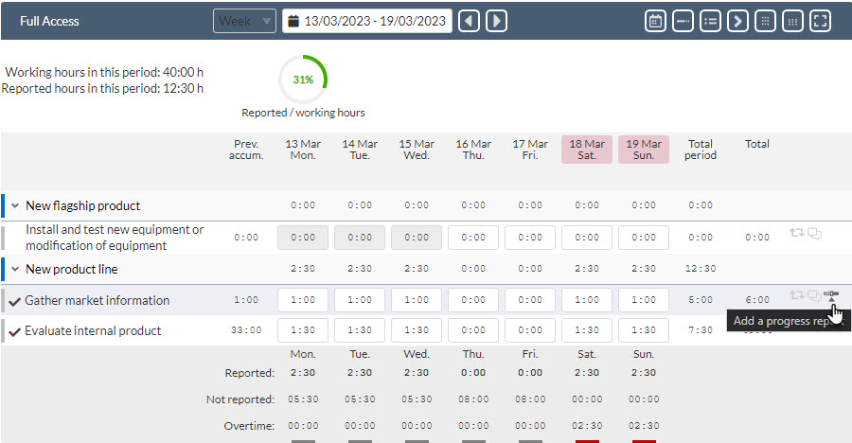Click the next period arrow button
Screen dimensions: 852x443
pyautogui.click(x=496, y=21)
